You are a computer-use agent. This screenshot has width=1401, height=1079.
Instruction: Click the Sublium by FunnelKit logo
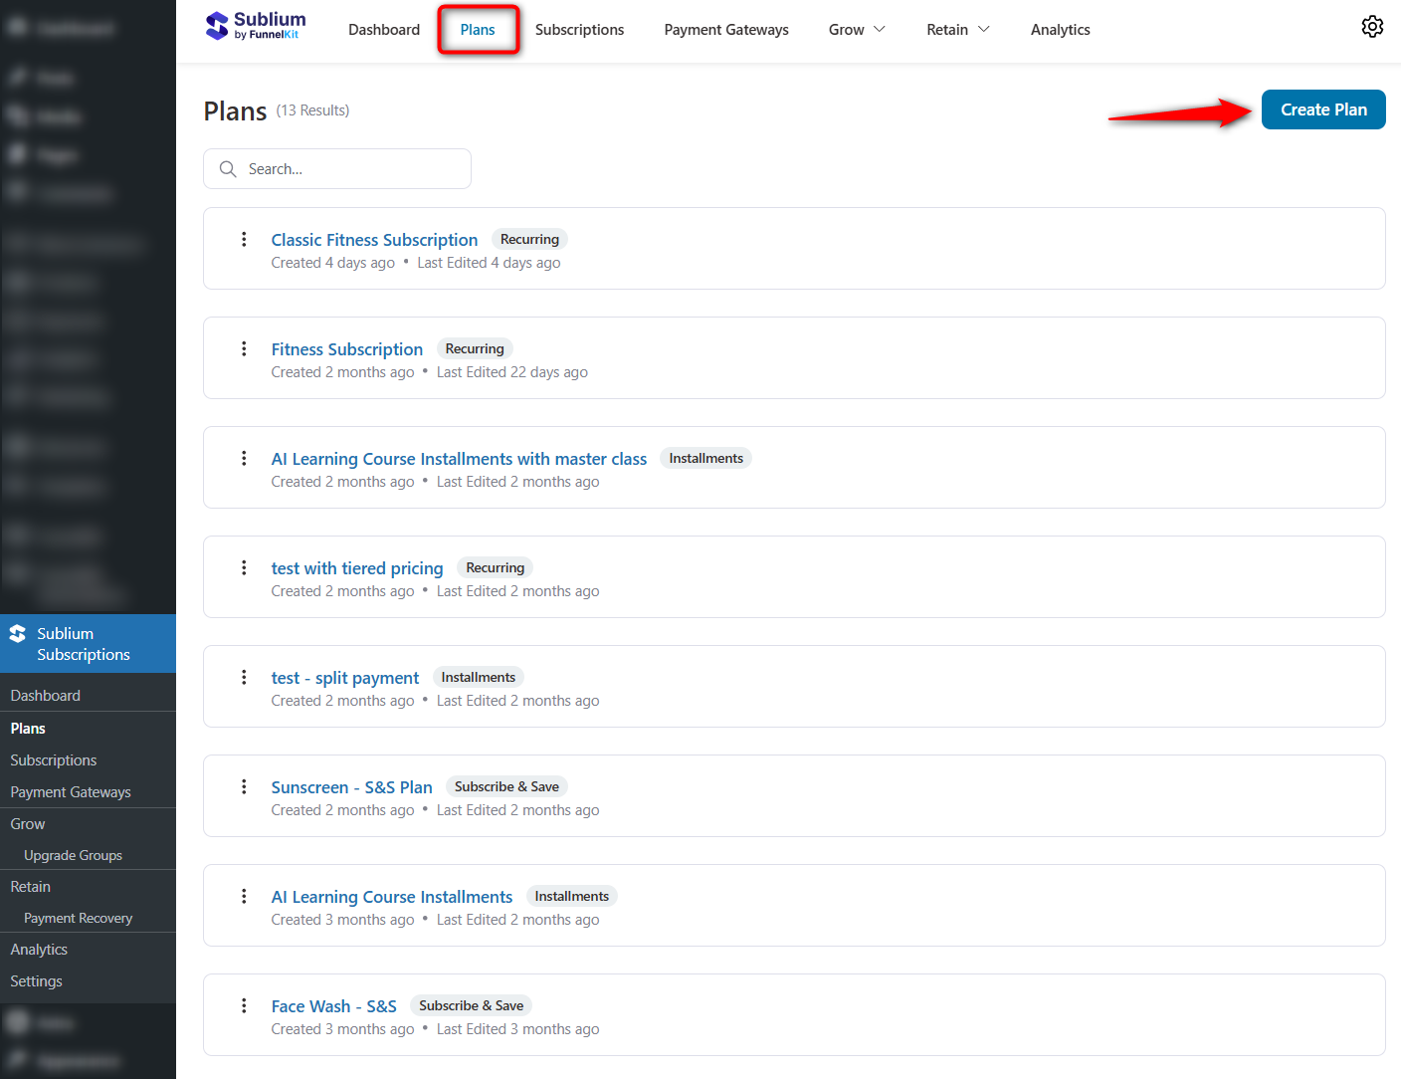point(255,27)
